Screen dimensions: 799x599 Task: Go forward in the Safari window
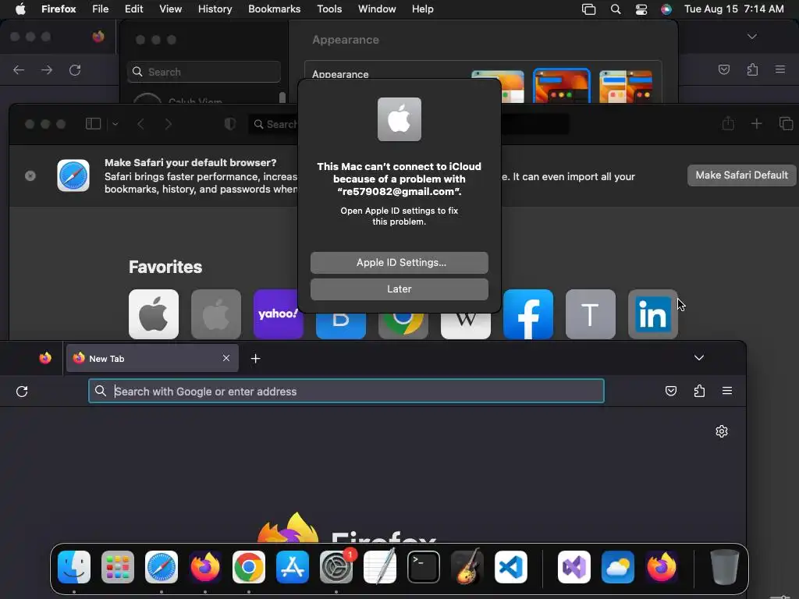click(169, 124)
